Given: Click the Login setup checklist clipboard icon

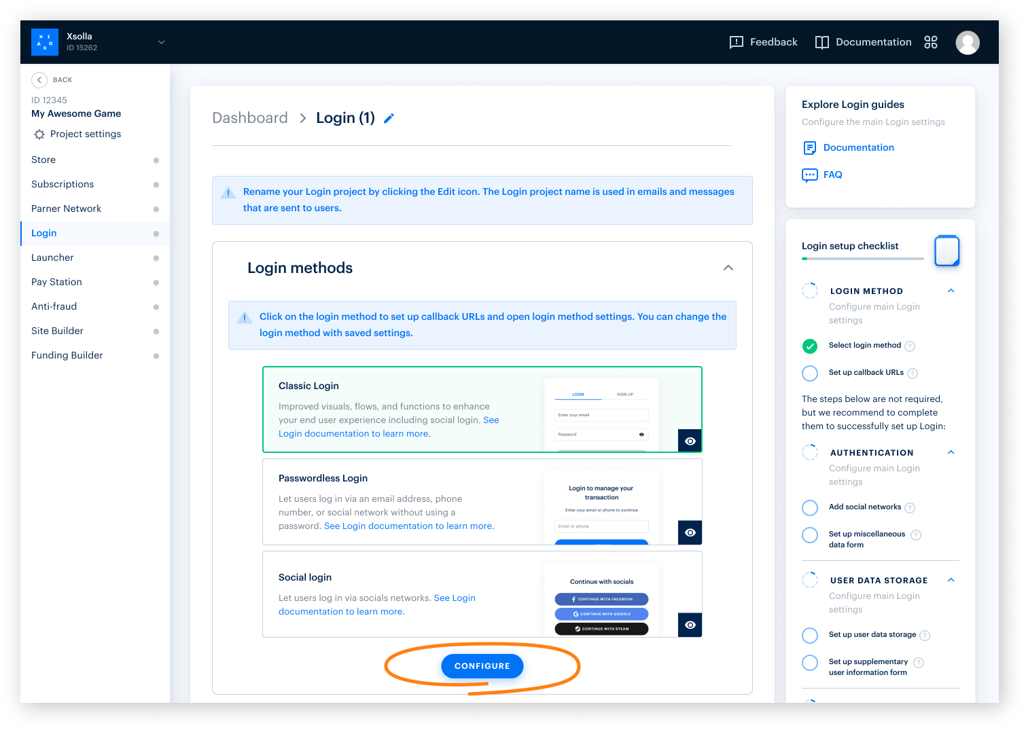Looking at the screenshot, I should coord(947,251).
